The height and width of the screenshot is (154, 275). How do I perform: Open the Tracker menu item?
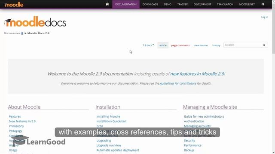(182, 4)
